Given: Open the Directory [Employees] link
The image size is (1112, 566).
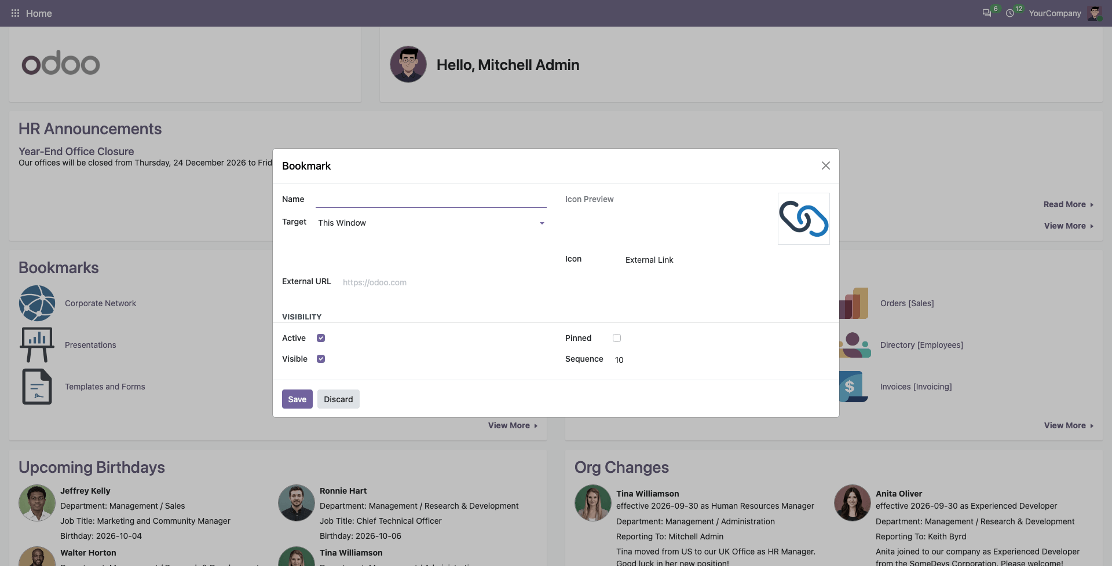Looking at the screenshot, I should (921, 345).
